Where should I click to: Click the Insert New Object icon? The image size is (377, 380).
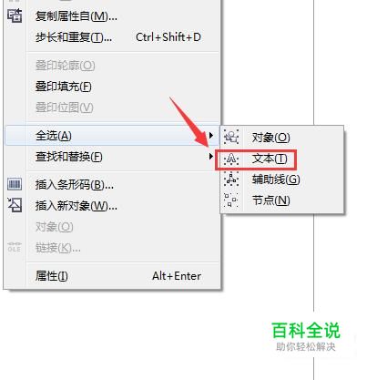click(x=15, y=205)
